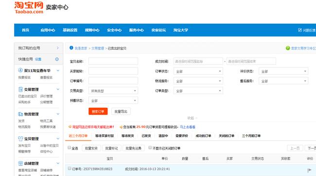Click the 问题反馈 edit icon
Screen dimensions: 316x176
pos(300,30)
